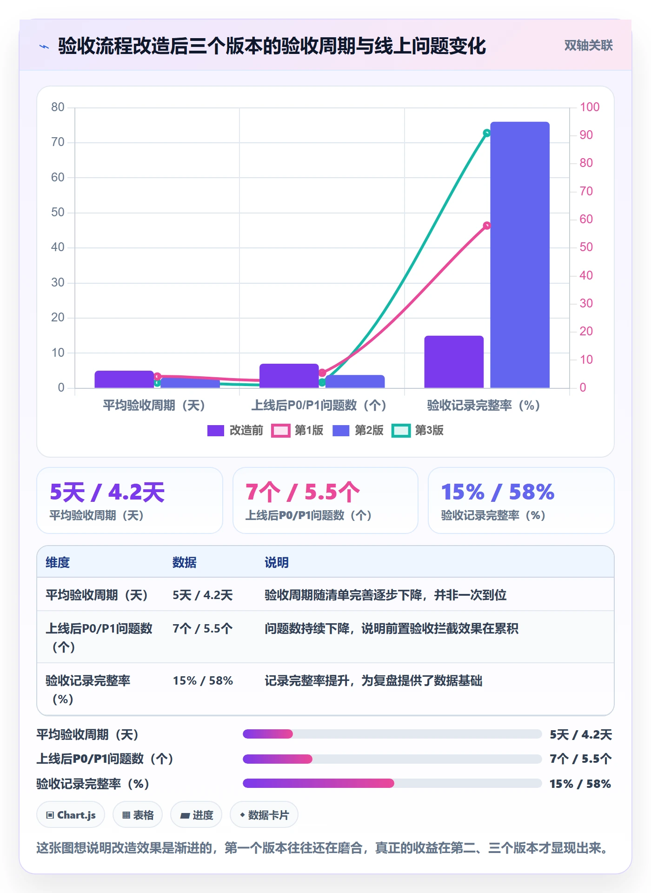
Task: Click the purple 改造前 legend color box
Action: click(x=216, y=431)
